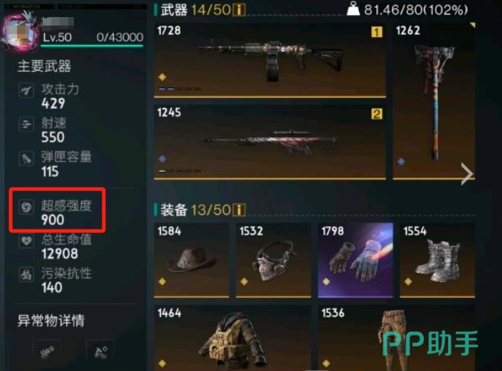
Task: Click the equipment info icon beside 13/50
Action: tap(239, 210)
